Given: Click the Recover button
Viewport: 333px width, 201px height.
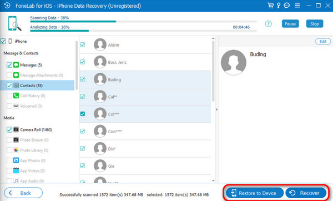Looking at the screenshot, I should pyautogui.click(x=306, y=193).
